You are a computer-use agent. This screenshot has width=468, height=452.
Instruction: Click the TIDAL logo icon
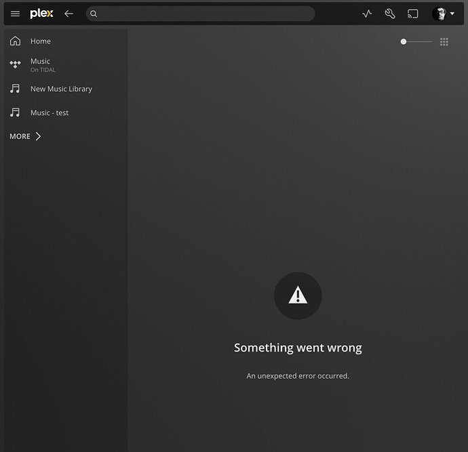click(15, 64)
